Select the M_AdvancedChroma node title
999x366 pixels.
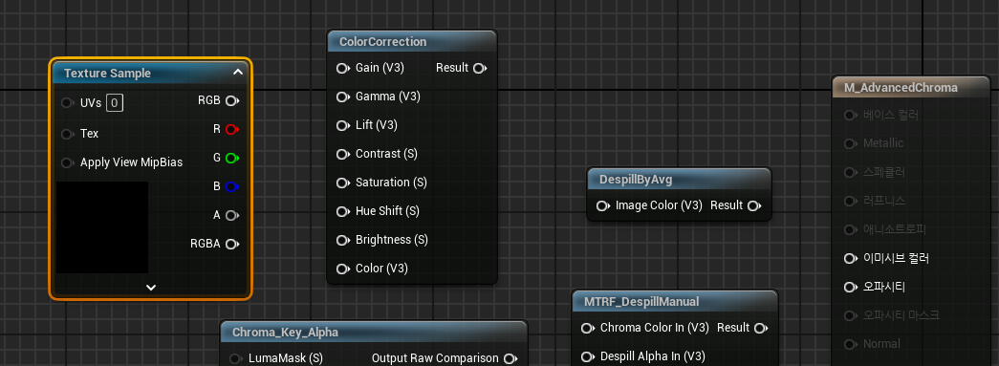(x=901, y=87)
